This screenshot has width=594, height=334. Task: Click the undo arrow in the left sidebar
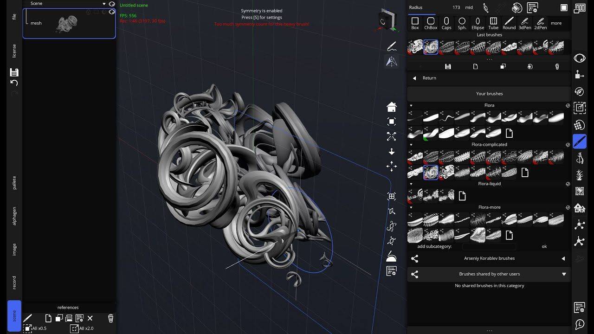click(x=14, y=83)
